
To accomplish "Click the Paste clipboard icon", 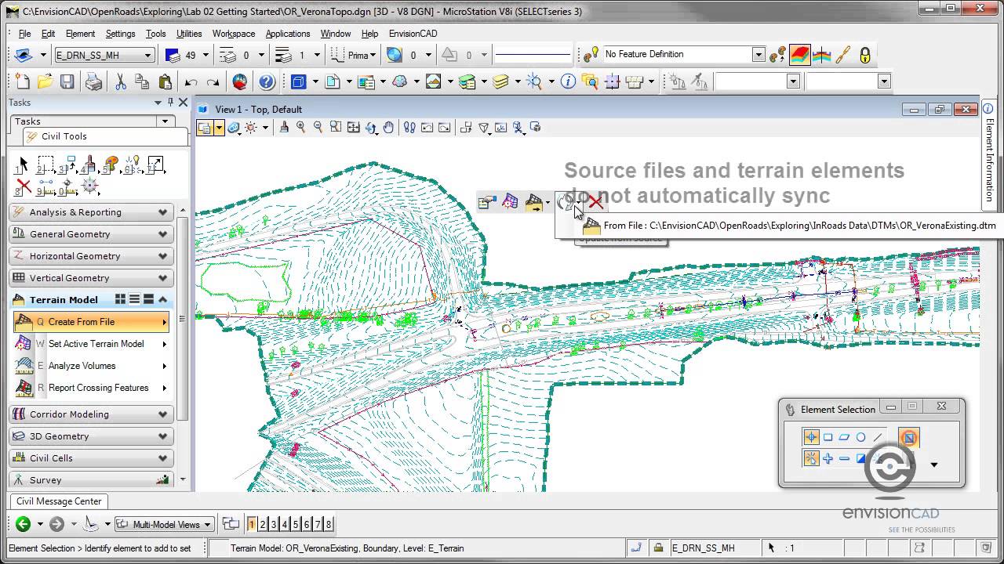I will coord(165,81).
